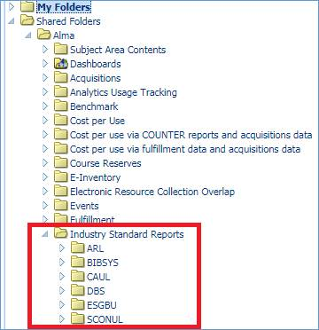
Task: Click the E-Inventory folder icon
Action: click(x=61, y=177)
